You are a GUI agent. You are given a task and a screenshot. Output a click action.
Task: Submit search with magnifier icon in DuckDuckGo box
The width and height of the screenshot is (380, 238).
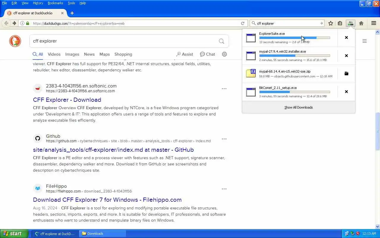pyautogui.click(x=221, y=41)
